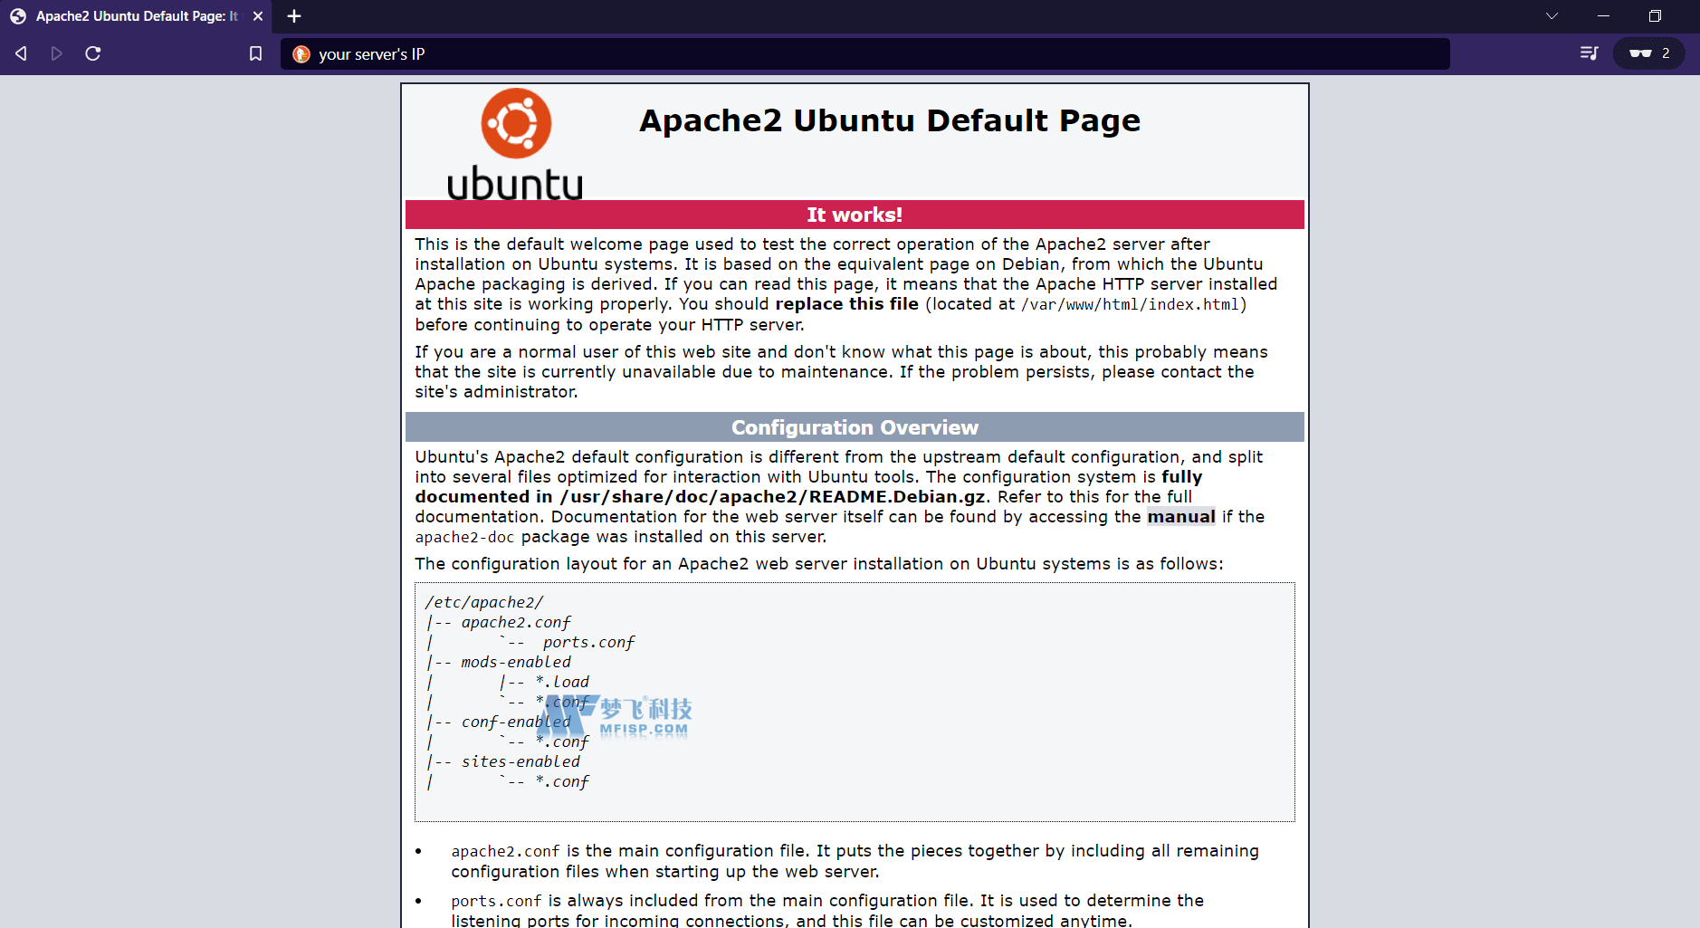Minimize the browser window
This screenshot has width=1700, height=928.
point(1603,16)
